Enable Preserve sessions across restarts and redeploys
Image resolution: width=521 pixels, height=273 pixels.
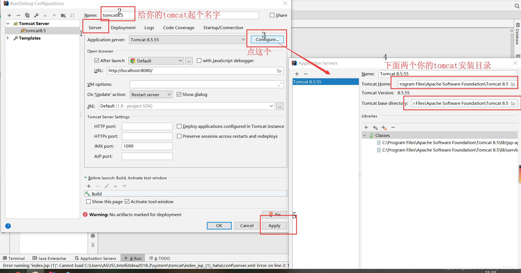[179, 136]
